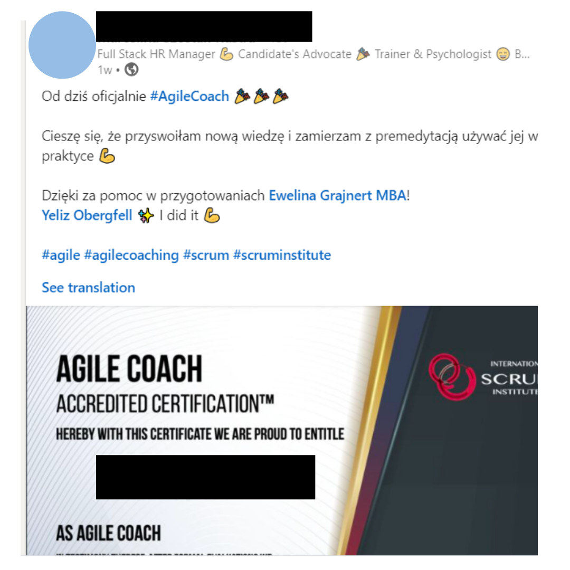Screen dimensions: 570x570
Task: Click the flexed biceps emoji after 'praktyce'
Action: tap(107, 156)
